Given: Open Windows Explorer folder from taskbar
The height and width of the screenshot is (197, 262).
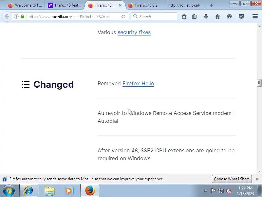Looking at the screenshot, I should (x=49, y=190).
